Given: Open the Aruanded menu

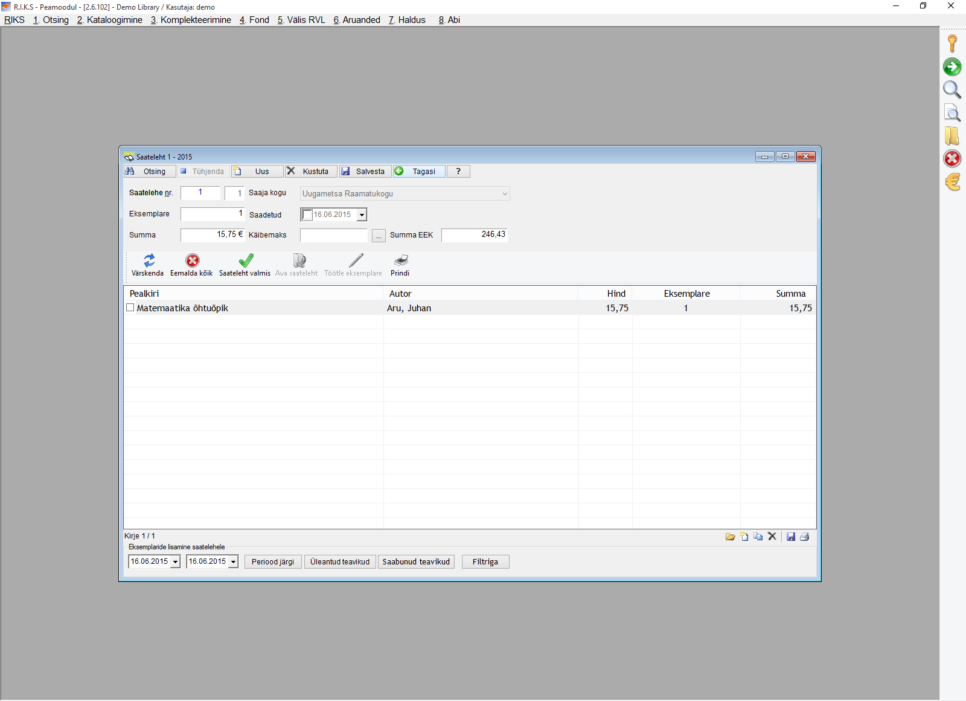Looking at the screenshot, I should [x=357, y=20].
